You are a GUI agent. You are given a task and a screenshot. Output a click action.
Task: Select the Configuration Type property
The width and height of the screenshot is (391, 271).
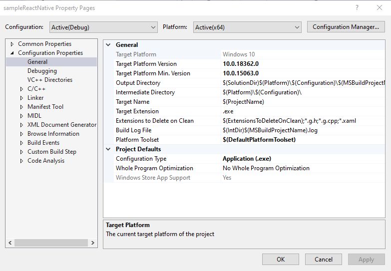[141, 159]
